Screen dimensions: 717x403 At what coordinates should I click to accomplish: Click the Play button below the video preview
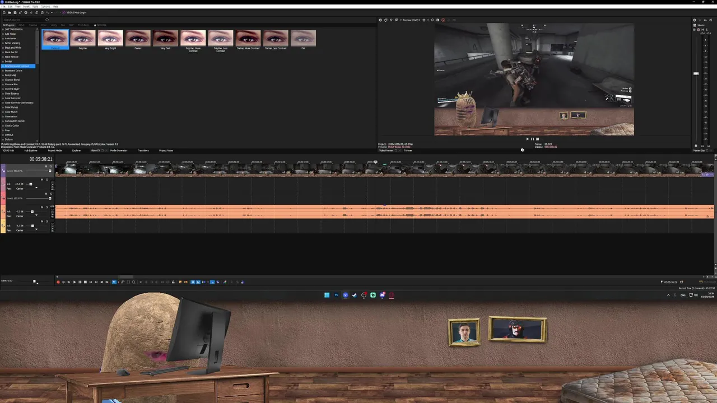pyautogui.click(x=527, y=139)
